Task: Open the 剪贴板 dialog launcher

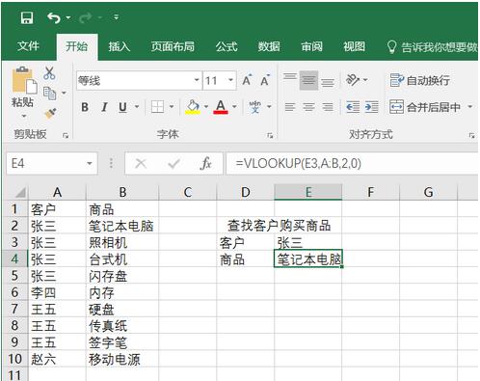Action: tap(66, 136)
